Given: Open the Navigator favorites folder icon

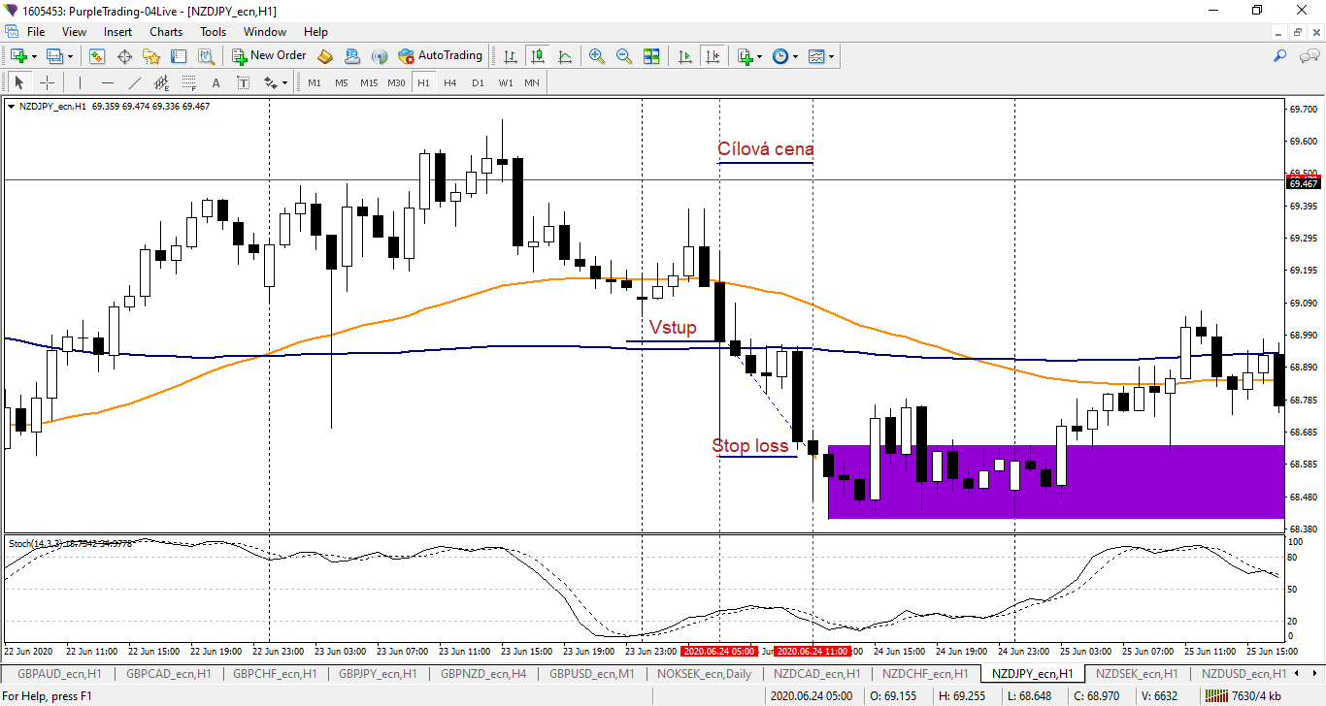Looking at the screenshot, I should (x=151, y=56).
